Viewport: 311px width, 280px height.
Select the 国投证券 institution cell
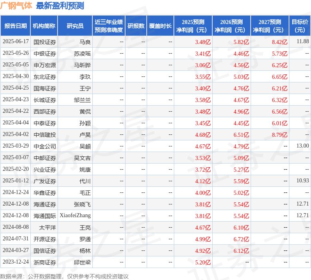pos(45,42)
